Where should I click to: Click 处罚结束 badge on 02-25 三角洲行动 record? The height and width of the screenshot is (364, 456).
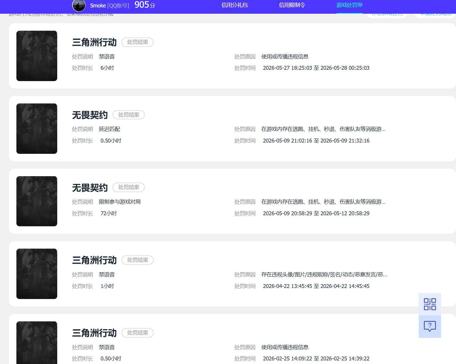137,333
